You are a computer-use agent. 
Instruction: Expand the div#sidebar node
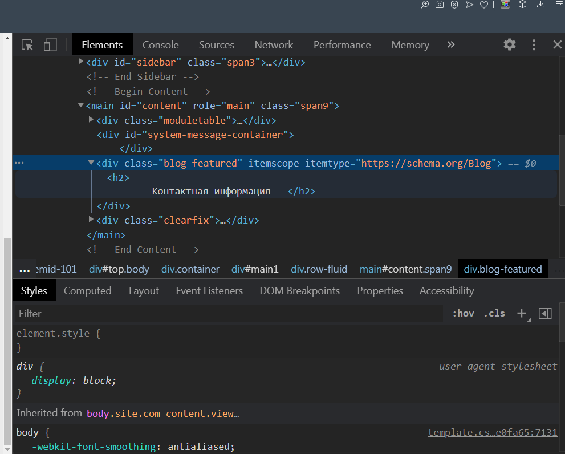[x=81, y=62]
